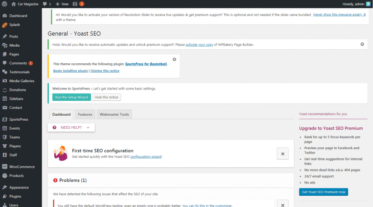Dismiss the First-time SEO configuration box

point(282,154)
